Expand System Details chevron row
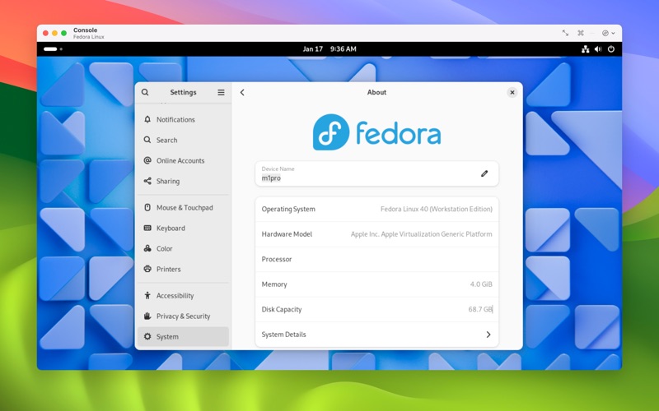Viewport: 659px width, 411px height. click(377, 335)
